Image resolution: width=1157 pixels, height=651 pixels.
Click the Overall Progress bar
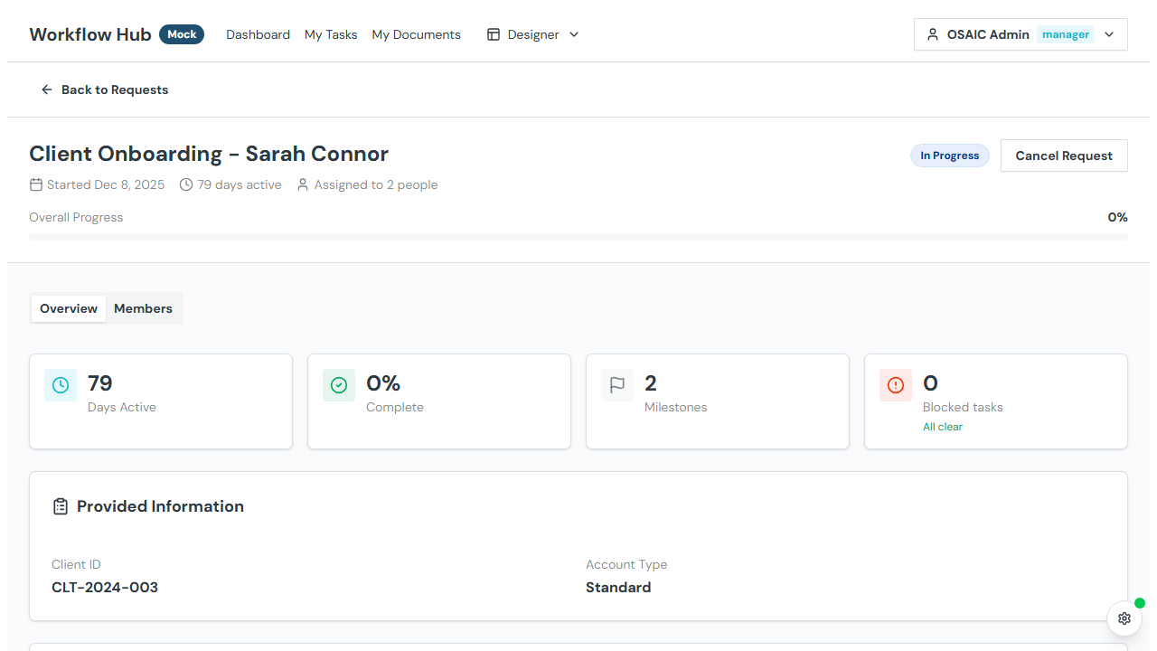coord(578,236)
